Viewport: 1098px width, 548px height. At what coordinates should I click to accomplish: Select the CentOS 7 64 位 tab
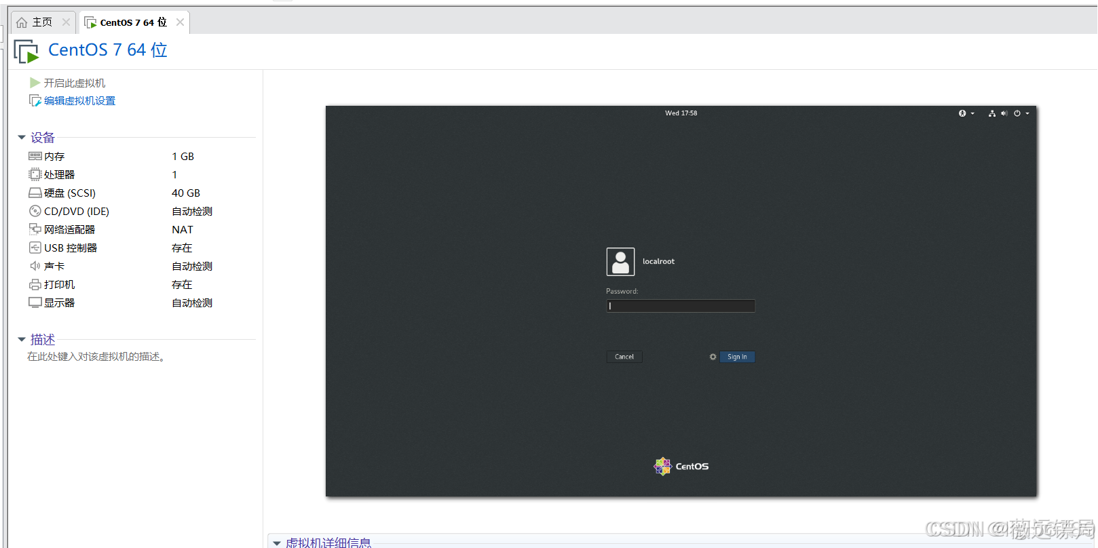tap(133, 22)
